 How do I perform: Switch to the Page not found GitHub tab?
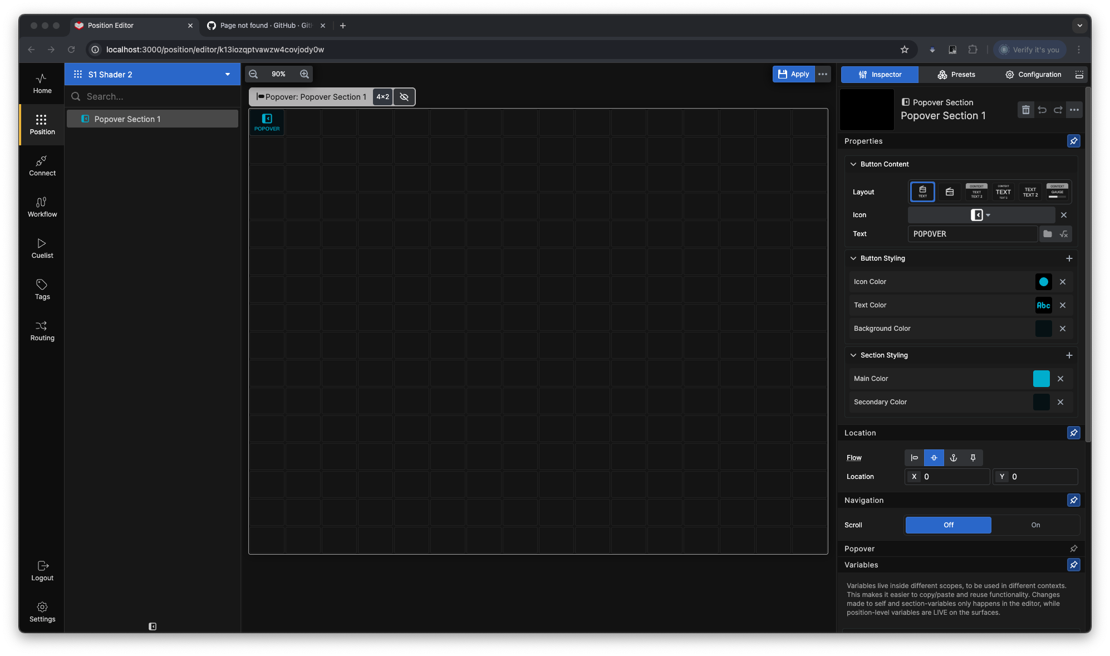click(x=266, y=26)
